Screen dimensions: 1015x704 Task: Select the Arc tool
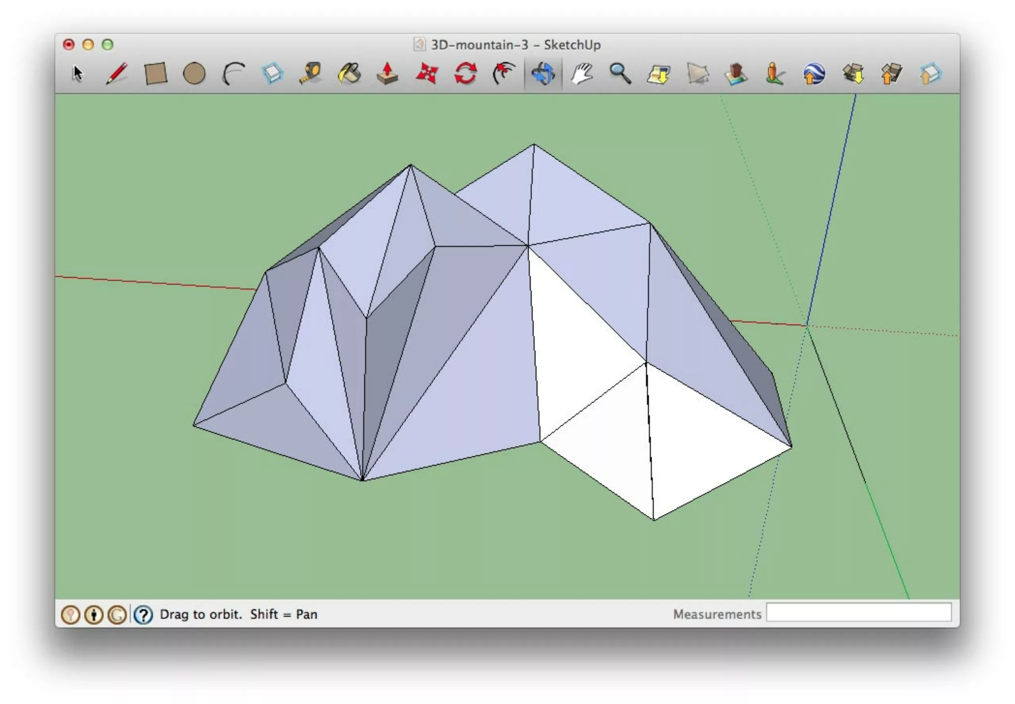click(233, 73)
